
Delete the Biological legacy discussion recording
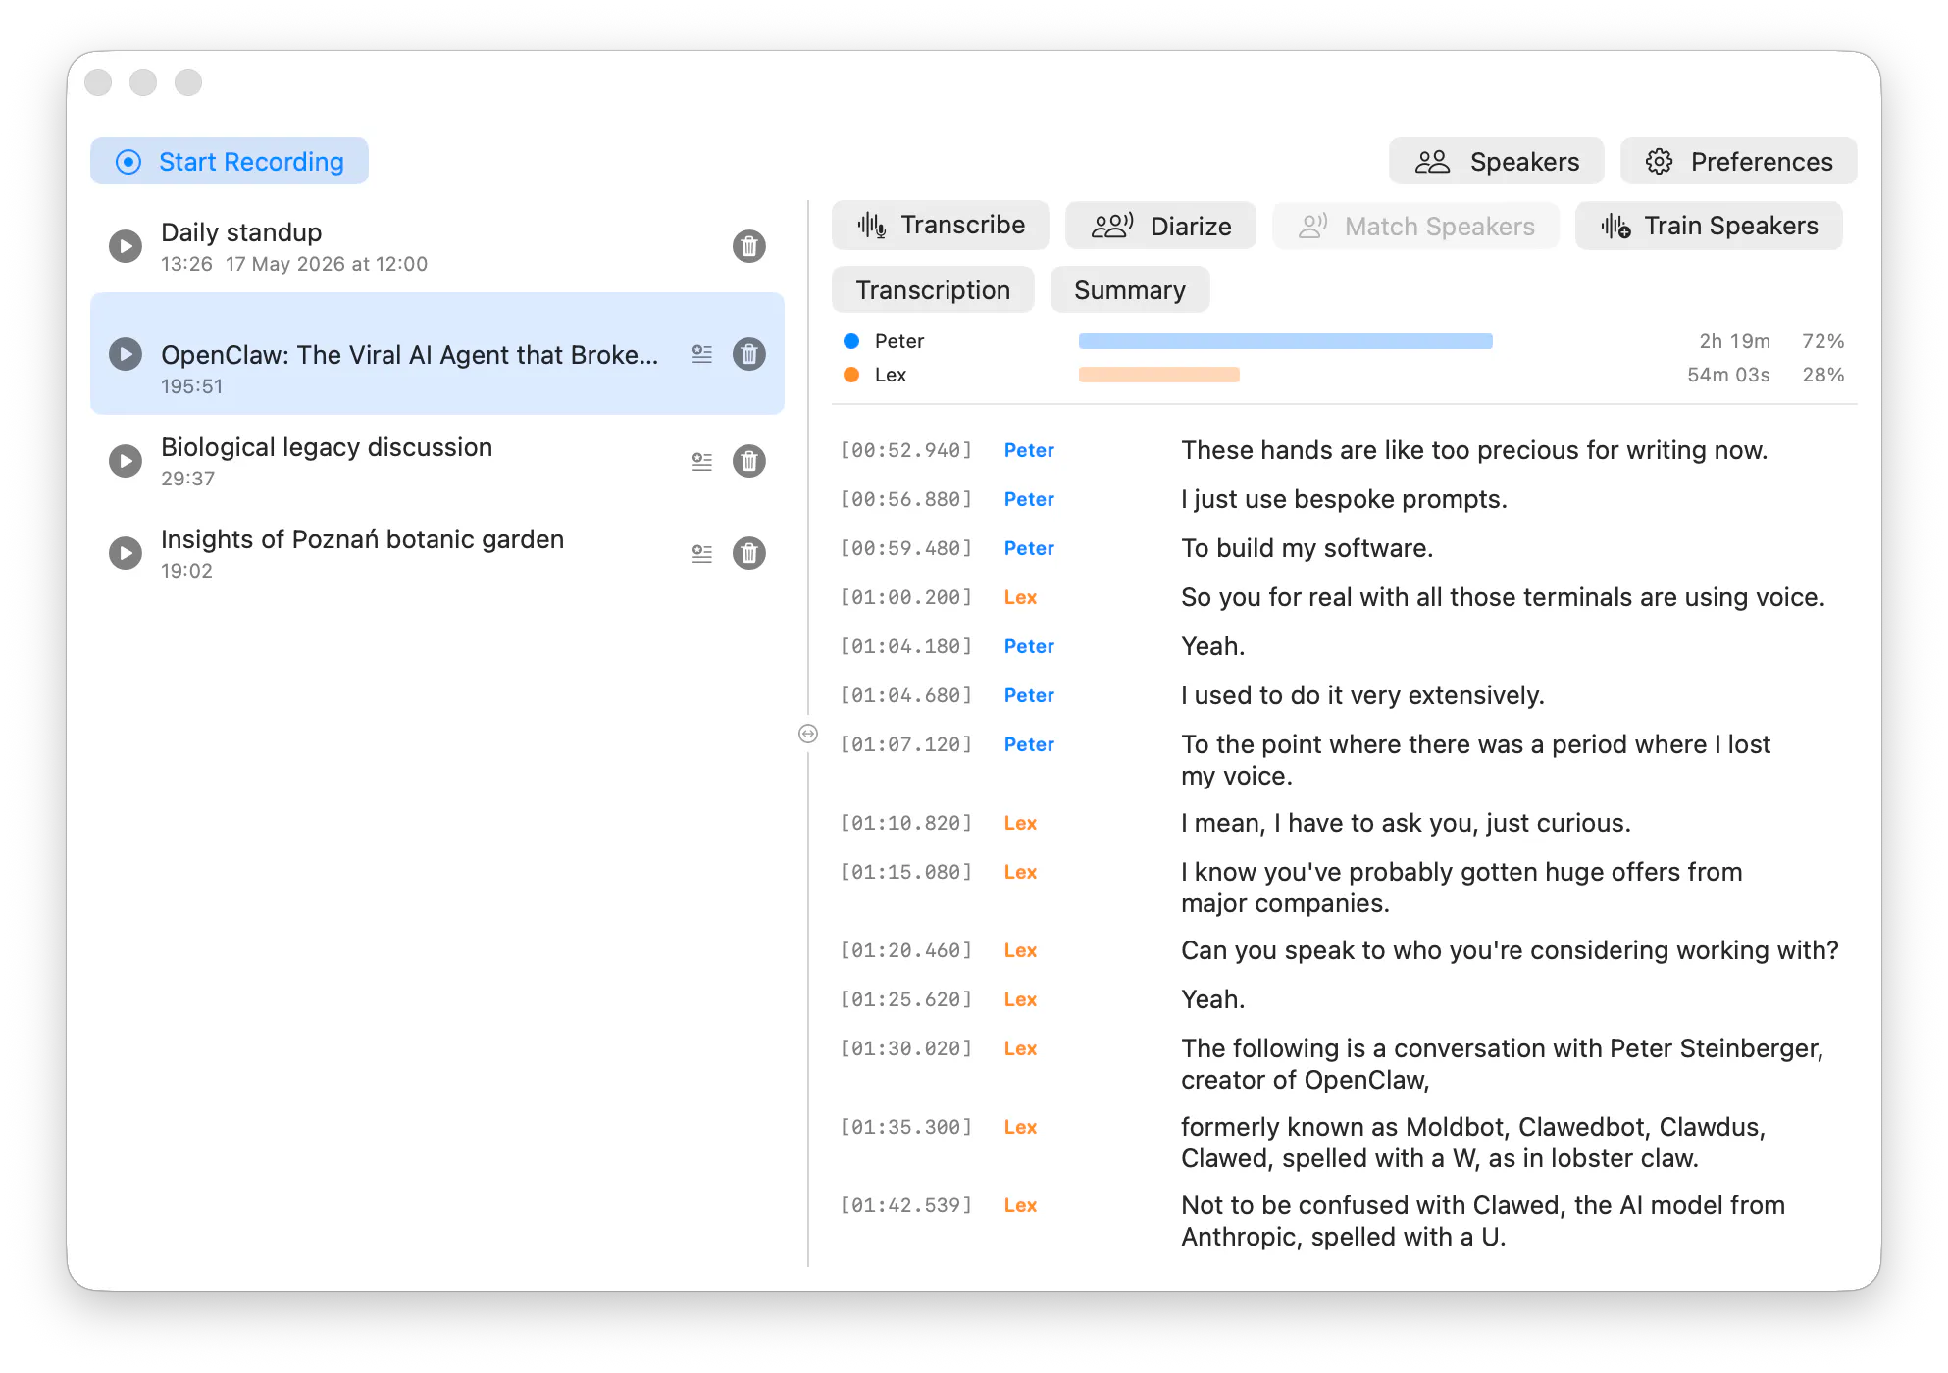click(749, 461)
